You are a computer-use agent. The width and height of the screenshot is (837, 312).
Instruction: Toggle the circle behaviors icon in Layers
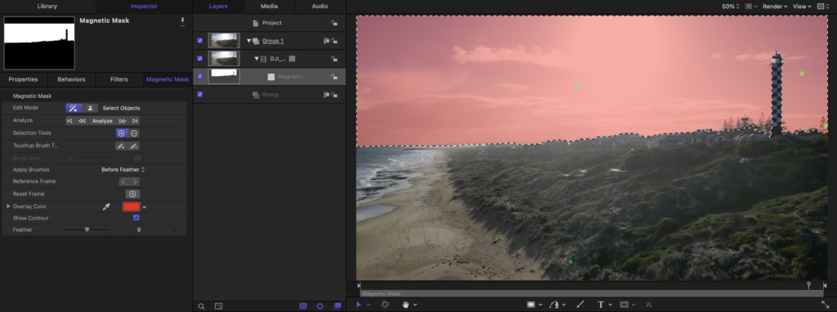(320, 306)
